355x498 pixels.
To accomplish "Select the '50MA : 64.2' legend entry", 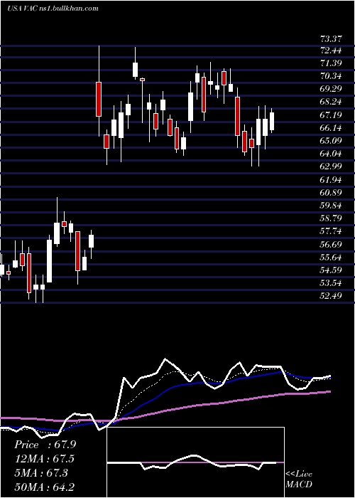I will coord(45,487).
